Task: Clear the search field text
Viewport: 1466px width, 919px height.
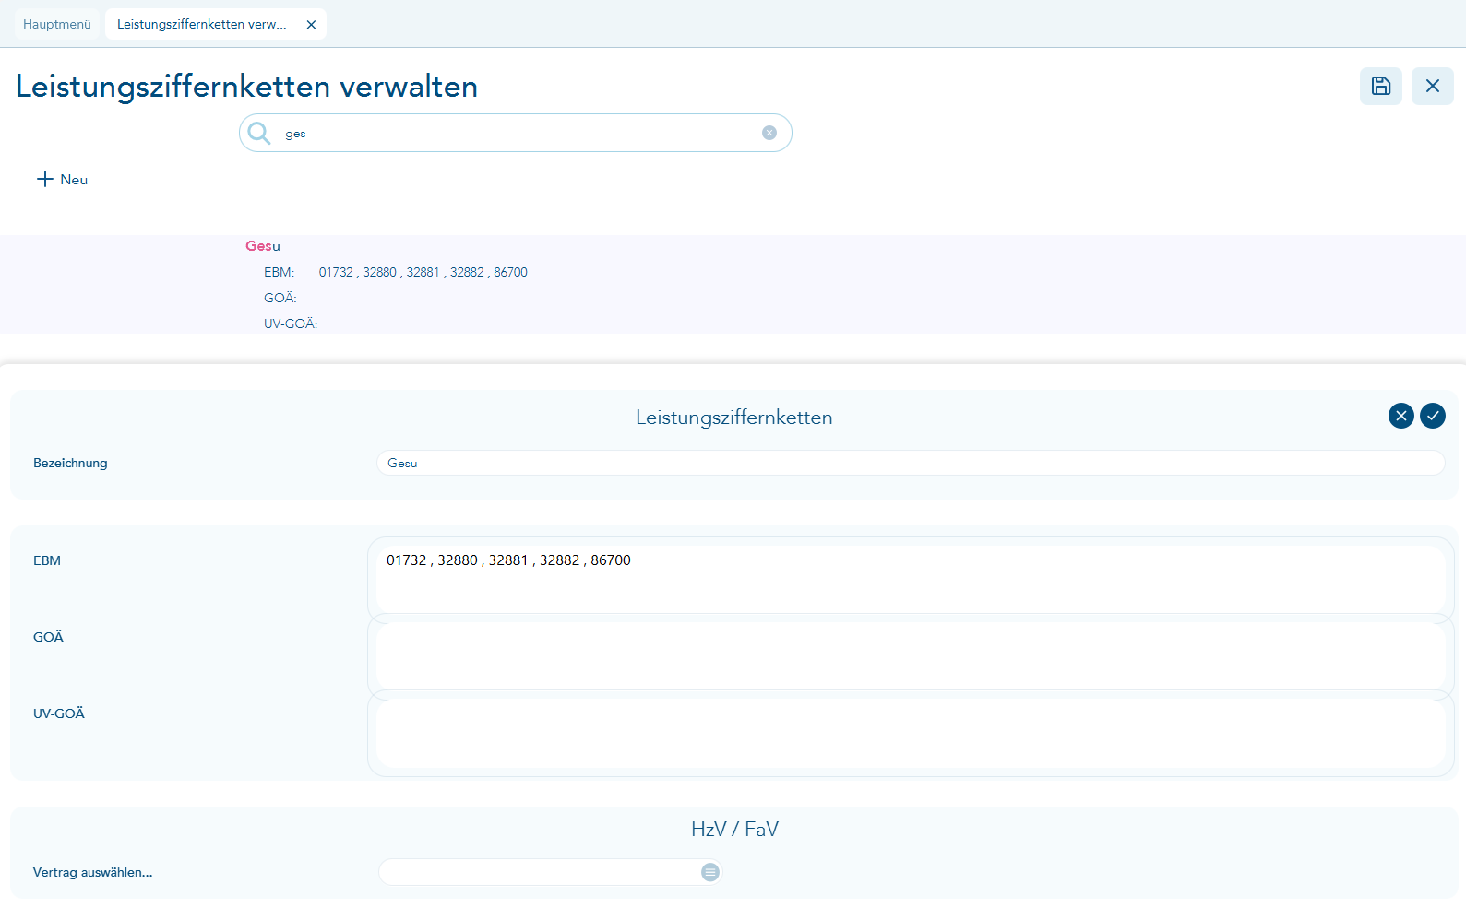Action: tap(769, 133)
